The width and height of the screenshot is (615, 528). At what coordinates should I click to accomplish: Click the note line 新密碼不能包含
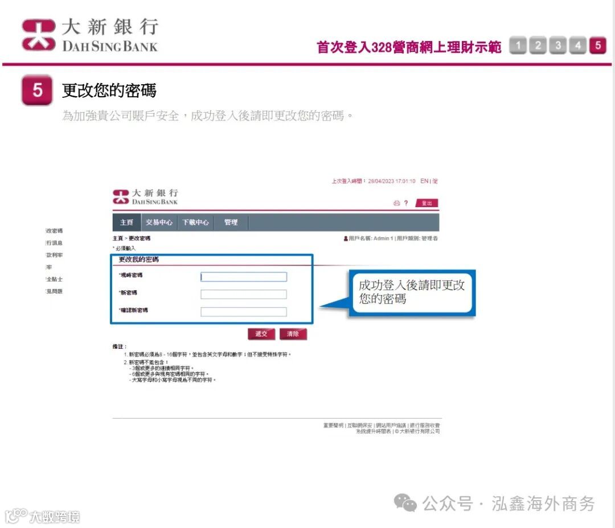tap(146, 362)
